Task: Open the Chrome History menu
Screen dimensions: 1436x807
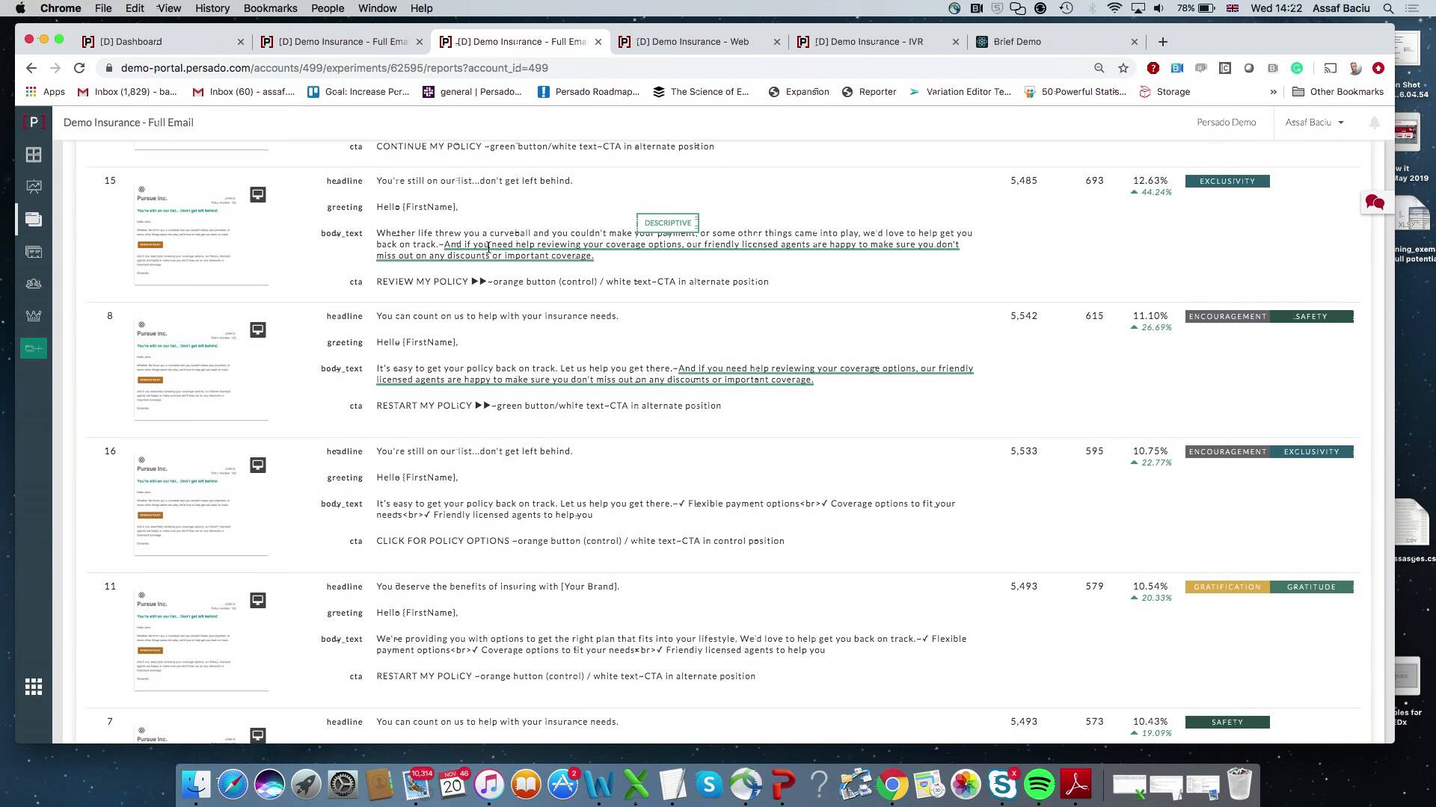Action: 212,8
